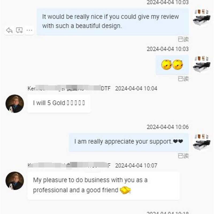Screen dimensions: 214x214
Task: Select the 'I am really appreciate your support' bubble
Action: tap(129, 143)
